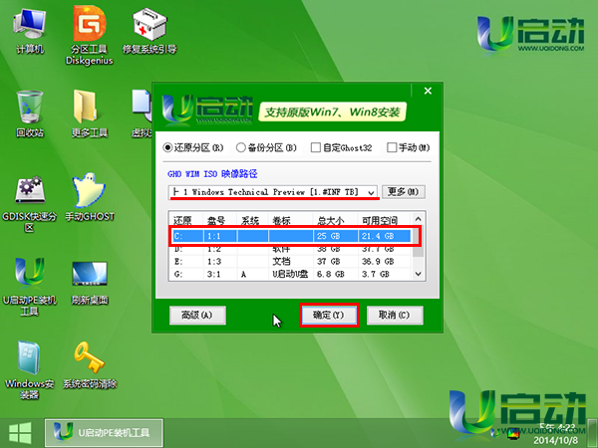Click partition list scroll up arrow
The image size is (598, 448).
coord(418,219)
